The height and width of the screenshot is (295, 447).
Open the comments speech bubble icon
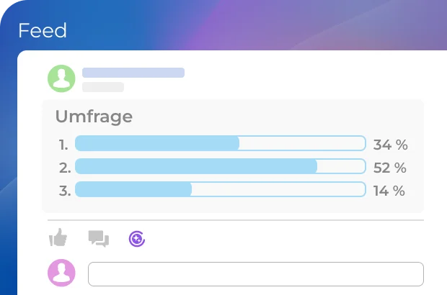tap(98, 238)
